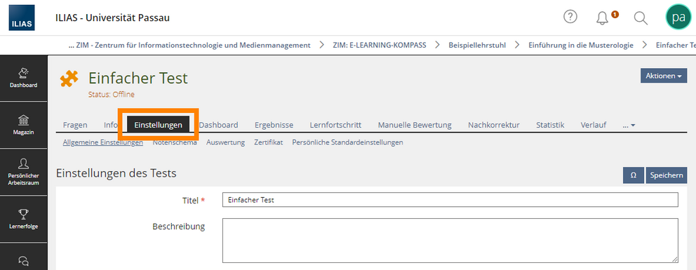Follow breadcrumb link ZIM: E-LEARNING-KOMPASS

click(x=380, y=45)
